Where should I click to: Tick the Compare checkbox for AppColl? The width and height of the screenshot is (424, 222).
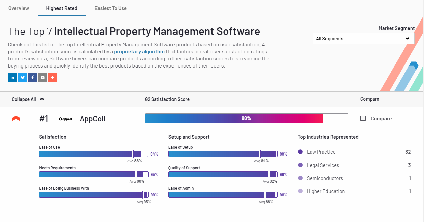(x=363, y=118)
